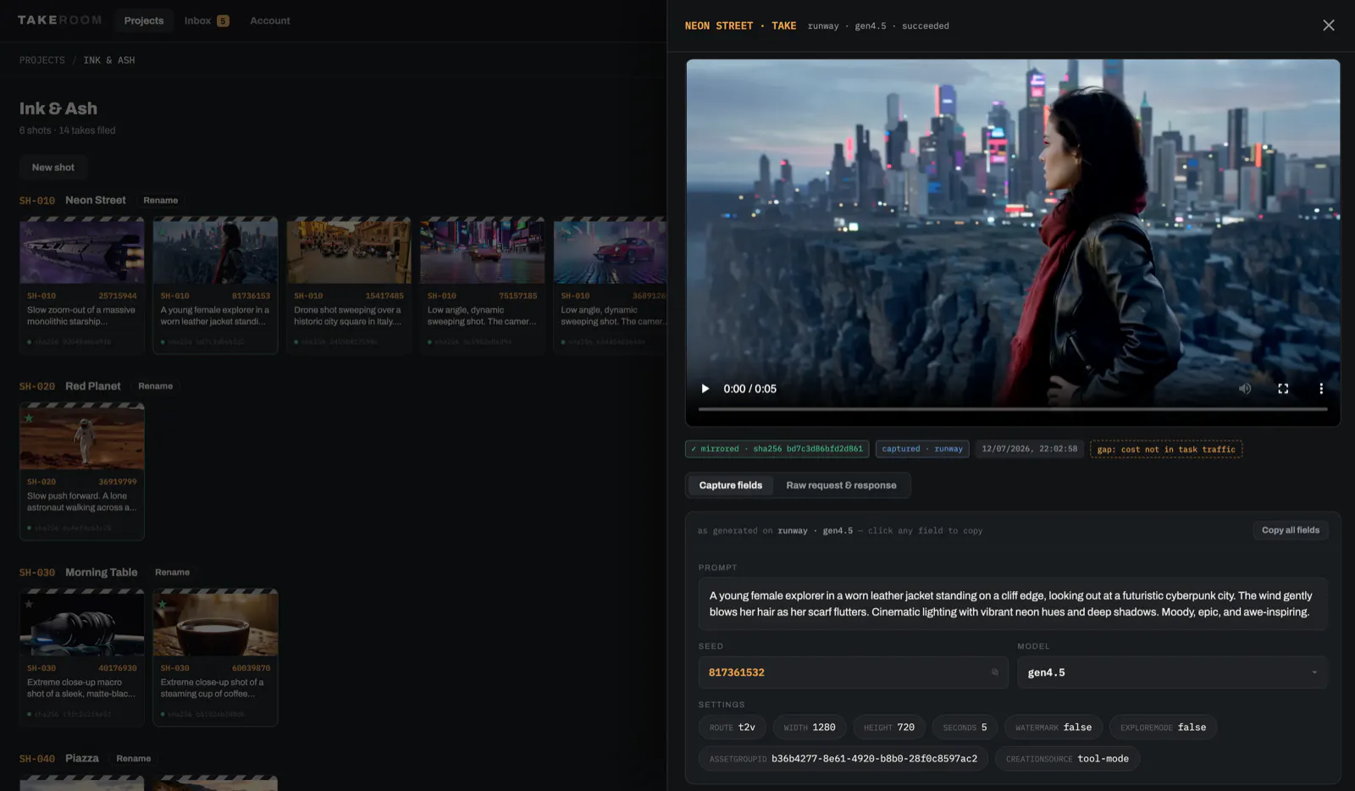Screen dimensions: 1355x791
Task: Rename the Morning Table shot
Action: 172,573
